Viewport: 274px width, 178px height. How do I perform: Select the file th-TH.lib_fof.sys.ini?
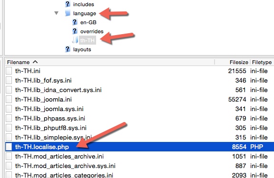[x=43, y=80]
